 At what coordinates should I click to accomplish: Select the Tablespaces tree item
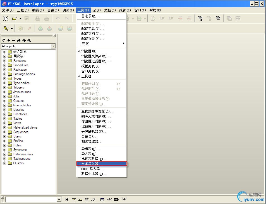coord(22,159)
